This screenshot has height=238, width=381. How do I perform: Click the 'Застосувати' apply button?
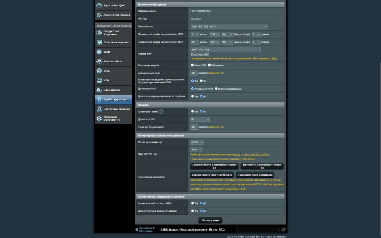(210, 220)
